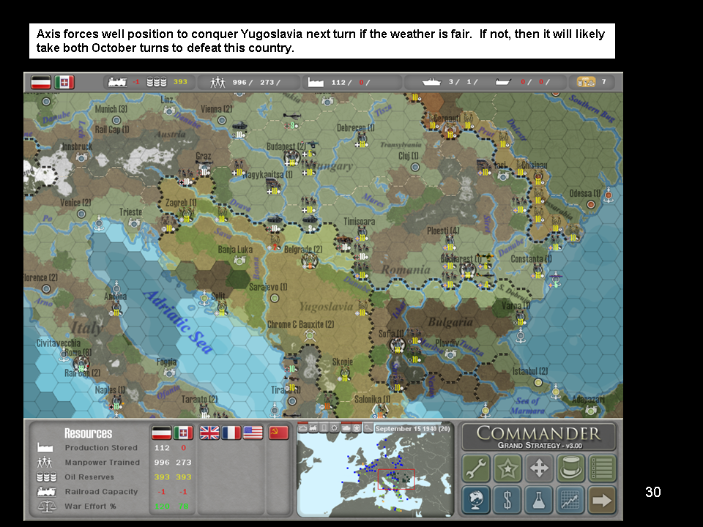Open the top hat diplomacy button
The width and height of the screenshot is (703, 527).
[571, 468]
